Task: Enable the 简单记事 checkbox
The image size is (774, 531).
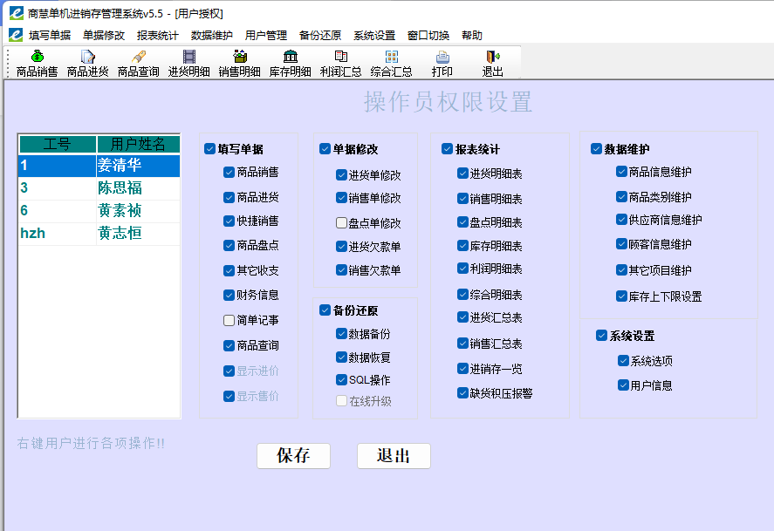Action: click(x=229, y=321)
